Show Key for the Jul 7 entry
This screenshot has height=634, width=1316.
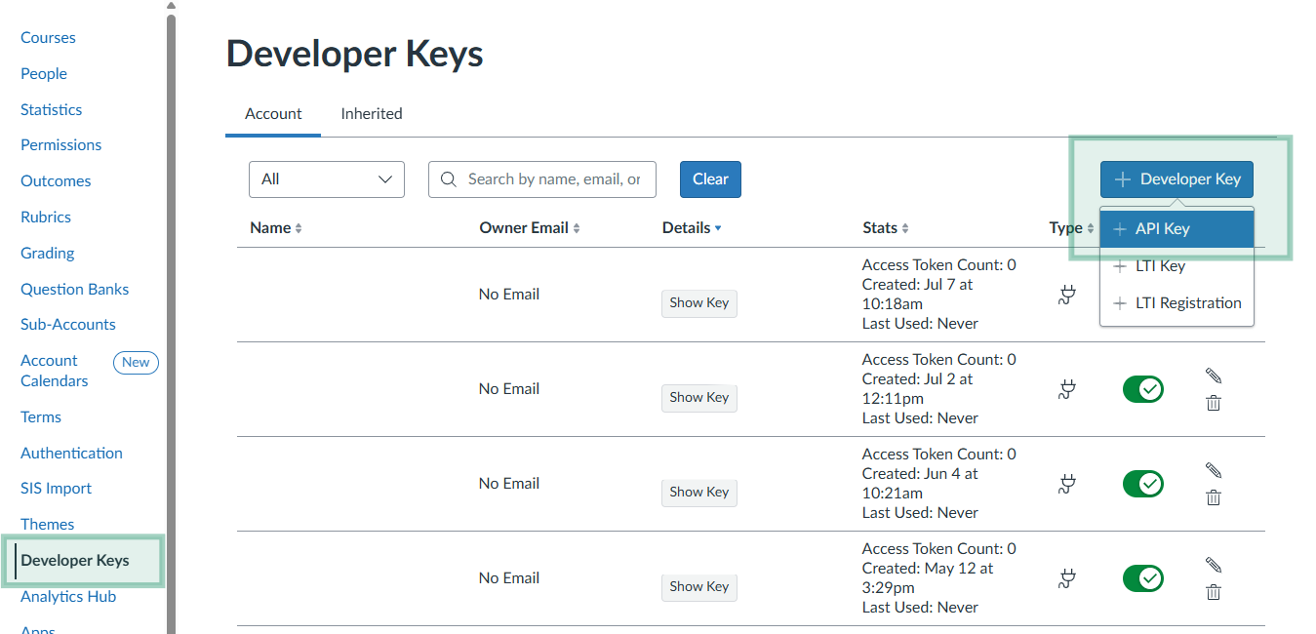699,303
